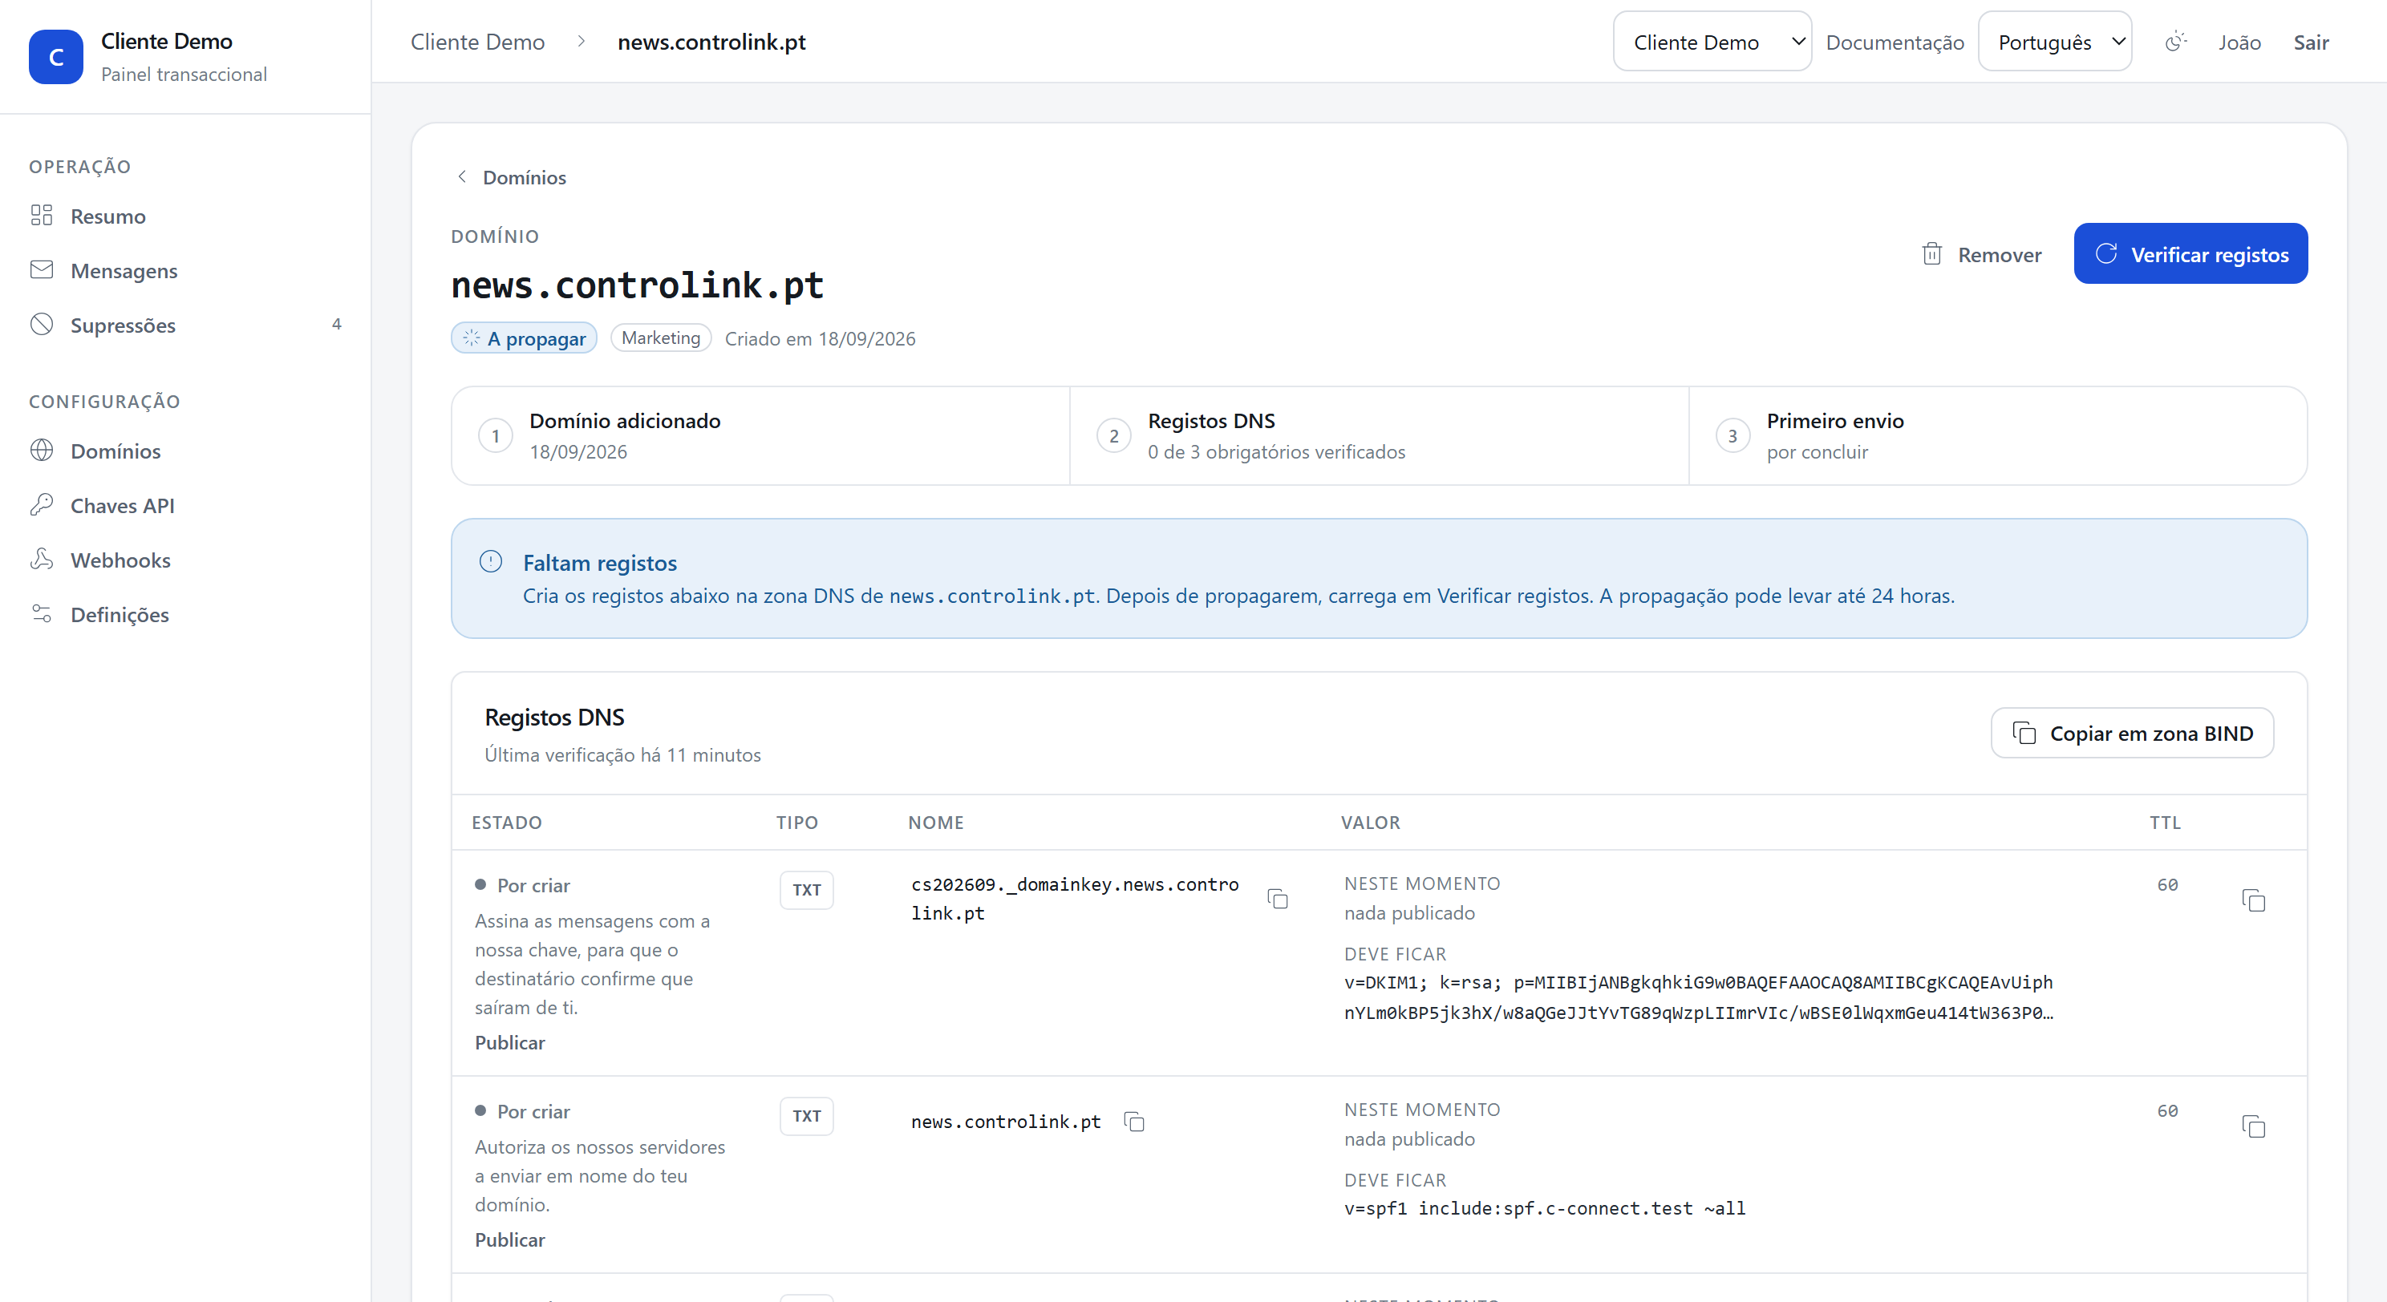The image size is (2387, 1302).
Task: Click the Cliente Demo logo avatar
Action: [x=55, y=56]
